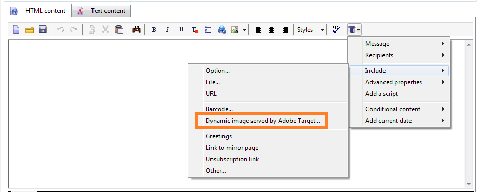Insert Link to mirror page

pos(268,148)
